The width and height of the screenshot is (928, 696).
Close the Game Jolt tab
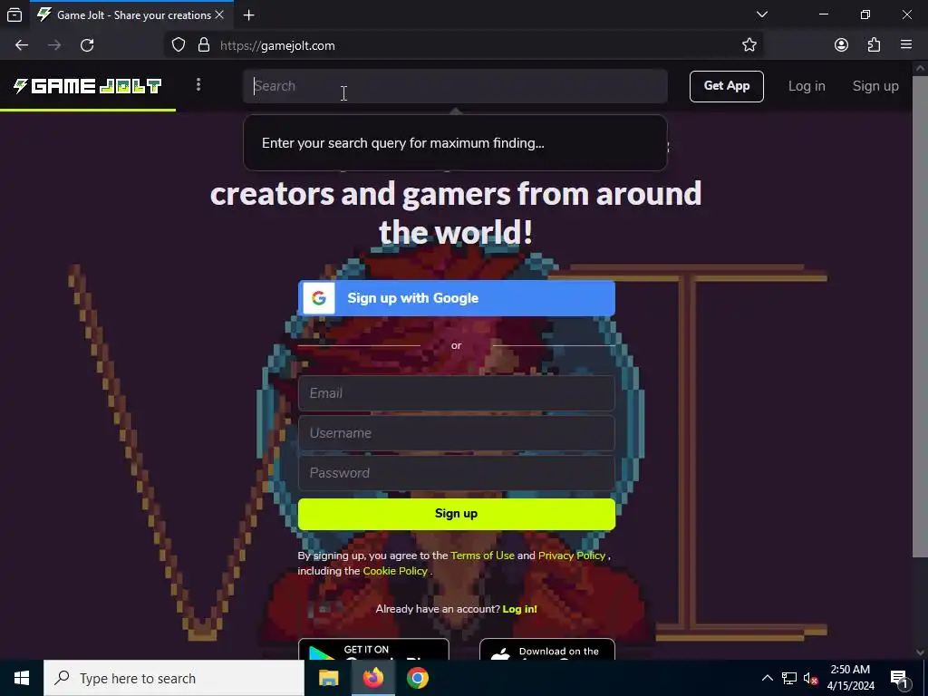(219, 14)
